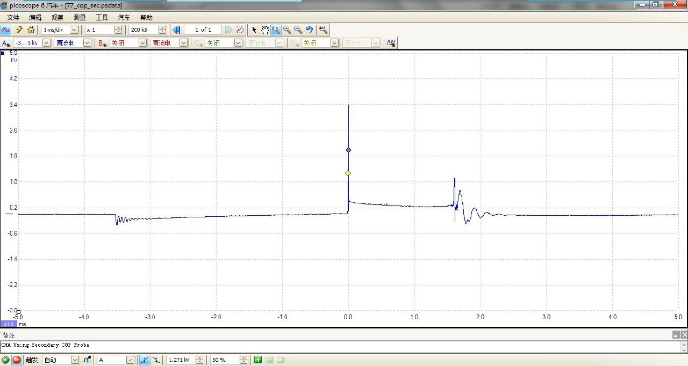
Task: Stop capture with red stop button
Action: [17, 360]
